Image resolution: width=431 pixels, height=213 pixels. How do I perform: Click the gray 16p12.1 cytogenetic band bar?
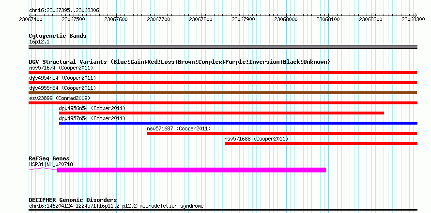click(x=223, y=47)
